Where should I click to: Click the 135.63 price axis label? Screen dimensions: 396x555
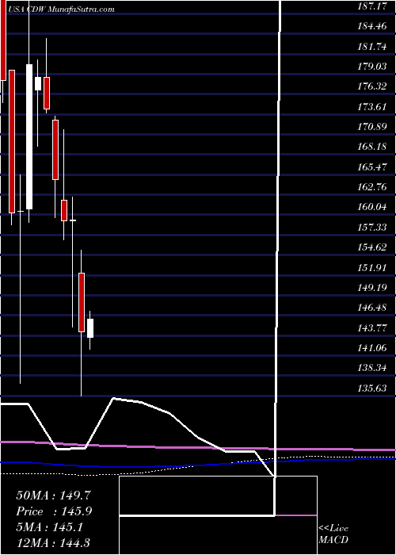pos(371,388)
